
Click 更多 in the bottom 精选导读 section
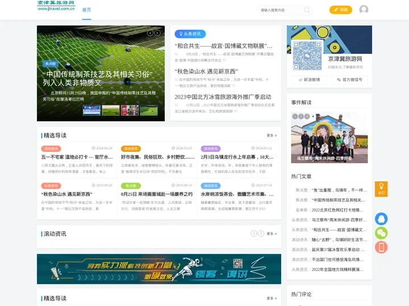272,298
